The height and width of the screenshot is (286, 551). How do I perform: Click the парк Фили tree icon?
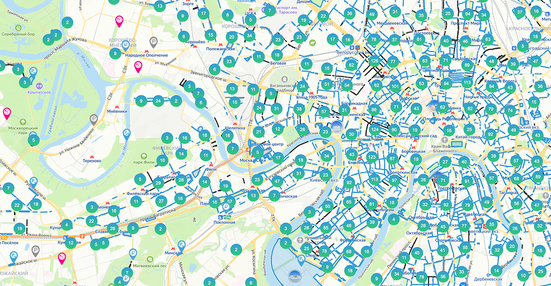144,156
